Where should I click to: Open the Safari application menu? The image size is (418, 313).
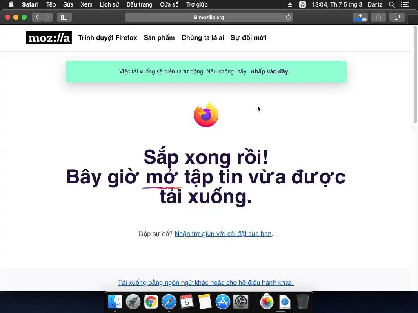pos(30,4)
